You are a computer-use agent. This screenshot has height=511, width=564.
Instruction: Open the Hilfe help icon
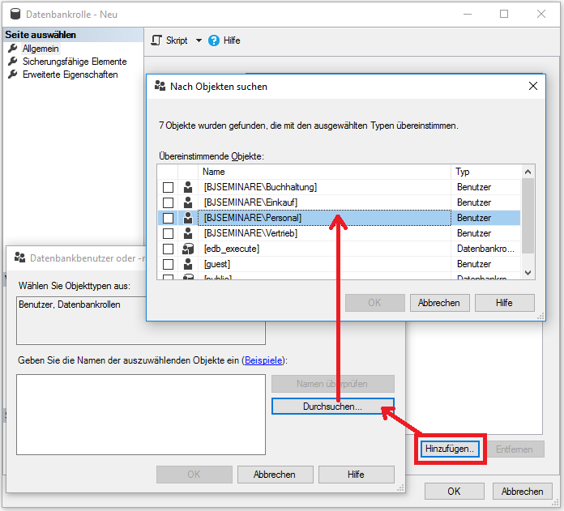point(214,40)
